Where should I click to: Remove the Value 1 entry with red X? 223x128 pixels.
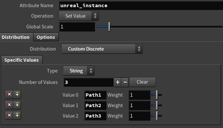[x=9, y=105]
